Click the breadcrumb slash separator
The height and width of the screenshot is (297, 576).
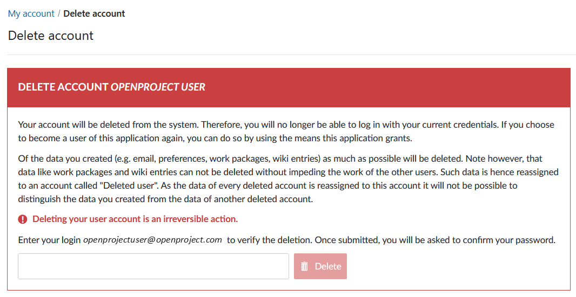pyautogui.click(x=59, y=13)
